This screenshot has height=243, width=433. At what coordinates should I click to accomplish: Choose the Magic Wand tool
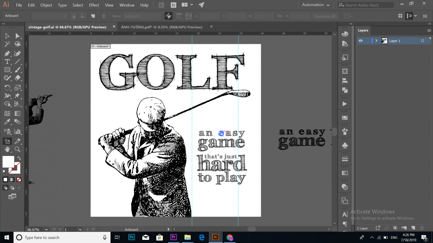(7, 44)
